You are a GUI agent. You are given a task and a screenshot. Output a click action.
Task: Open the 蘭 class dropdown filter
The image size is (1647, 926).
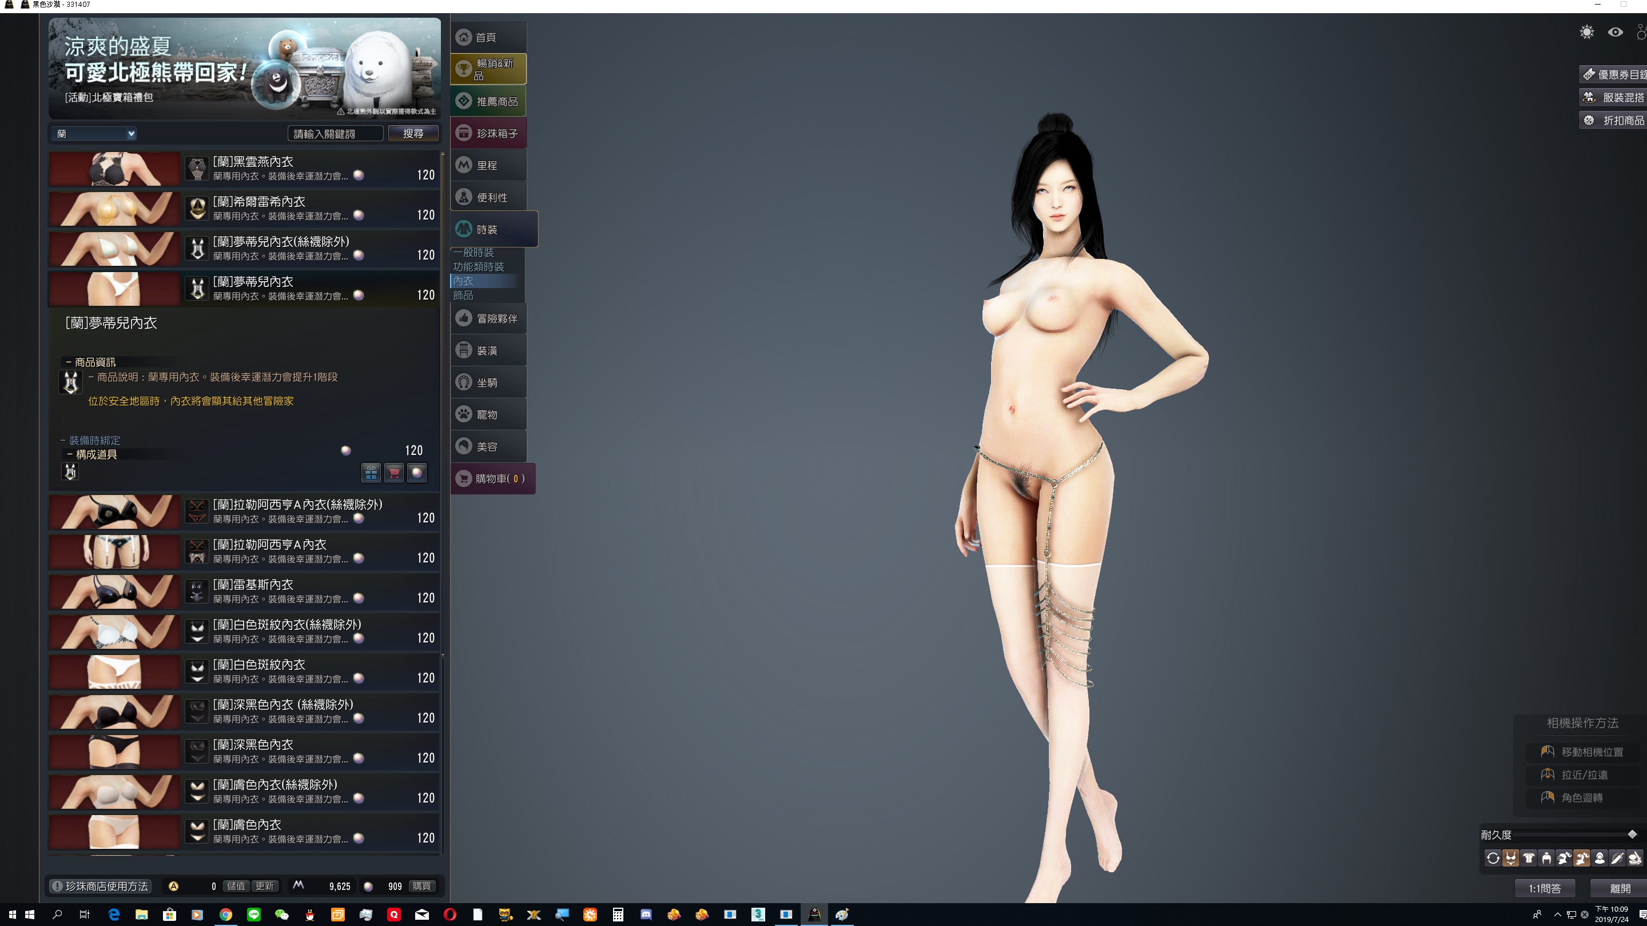[x=94, y=134]
